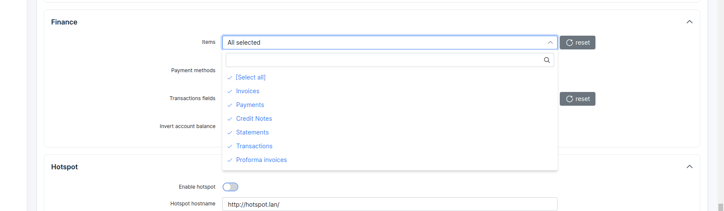Deselect the Payments option
Screen dimensions: 724x211
[x=250, y=105]
